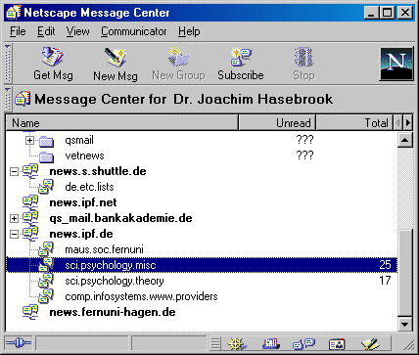The height and width of the screenshot is (355, 419).
Task: Select the de.etc.lists newsgroup
Action: pos(89,187)
